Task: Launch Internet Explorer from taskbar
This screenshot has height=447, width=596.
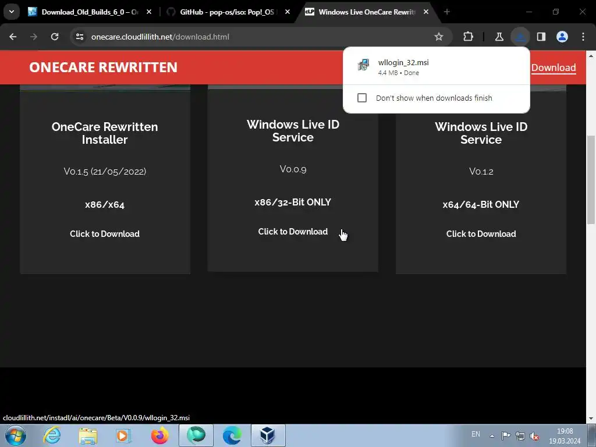Action: pyautogui.click(x=52, y=435)
